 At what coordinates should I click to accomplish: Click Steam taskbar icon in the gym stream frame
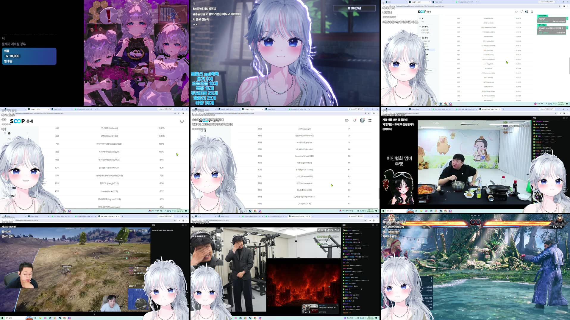pyautogui.click(x=250, y=318)
